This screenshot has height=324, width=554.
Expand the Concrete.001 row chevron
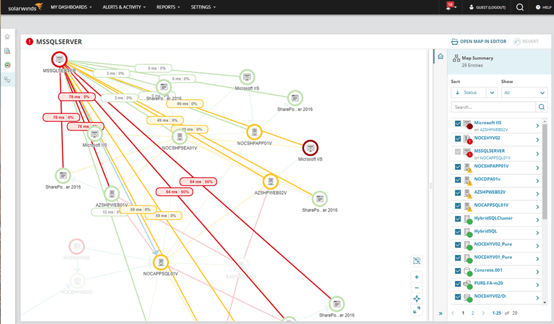(537, 272)
